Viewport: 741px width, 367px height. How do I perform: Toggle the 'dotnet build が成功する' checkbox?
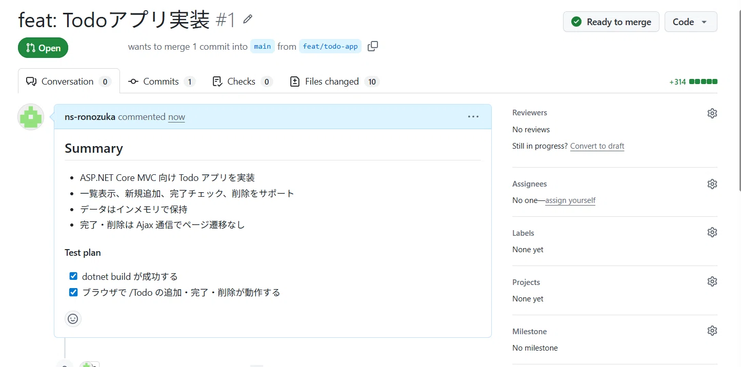pyautogui.click(x=73, y=276)
